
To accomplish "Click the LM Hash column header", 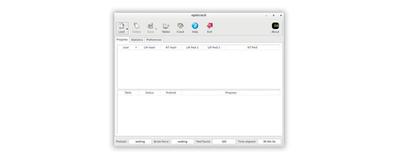I will pos(150,48).
